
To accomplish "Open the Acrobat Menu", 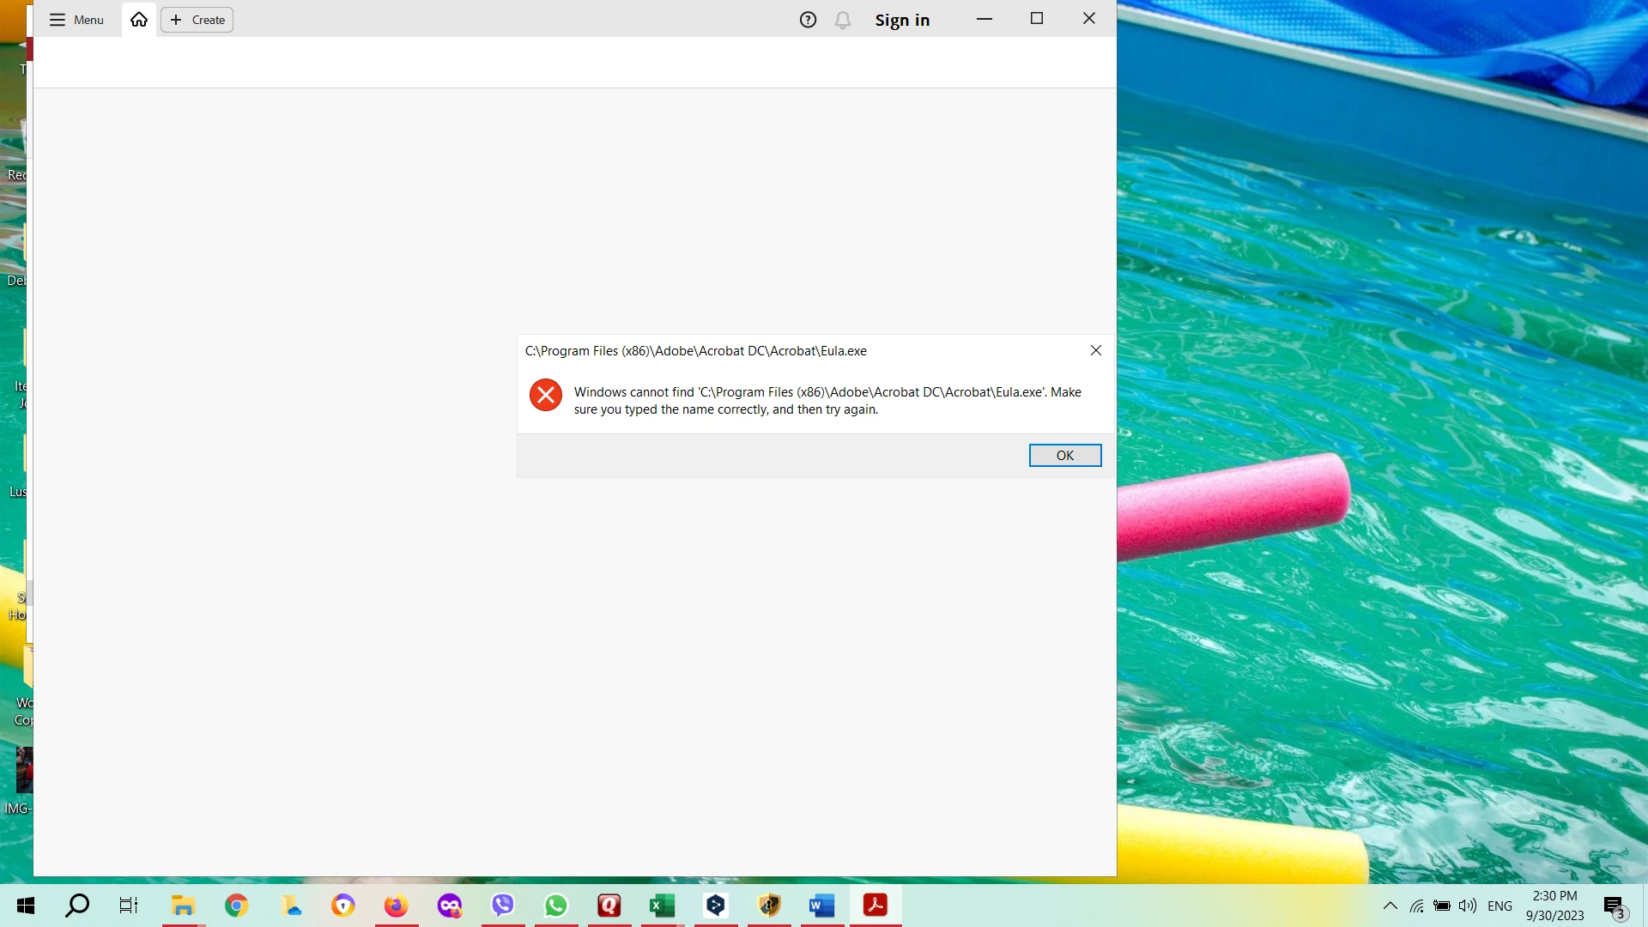I will 76,20.
